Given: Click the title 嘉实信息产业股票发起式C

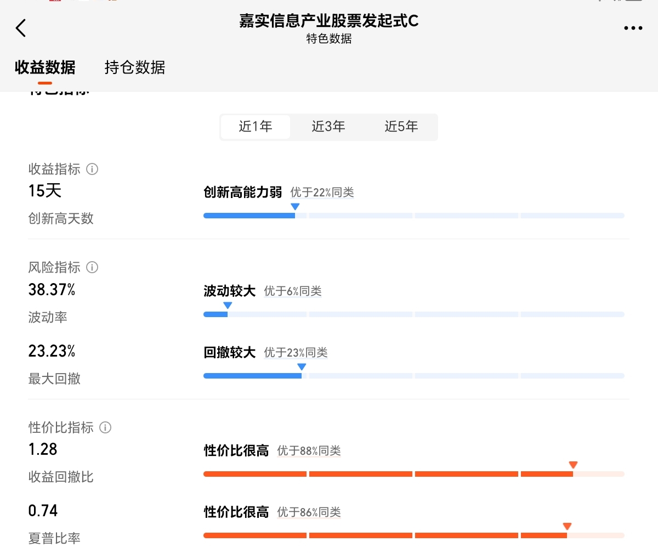Looking at the screenshot, I should pyautogui.click(x=329, y=21).
